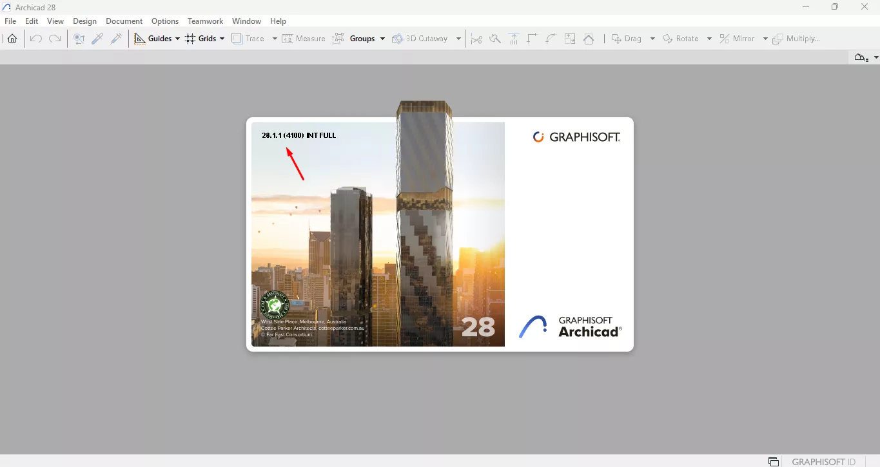Click the Measure ruler tool
Viewport: 880px width, 467px height.
click(304, 39)
